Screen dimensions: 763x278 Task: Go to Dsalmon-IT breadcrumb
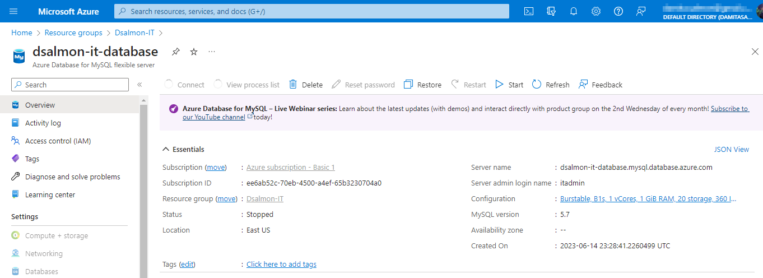135,33
